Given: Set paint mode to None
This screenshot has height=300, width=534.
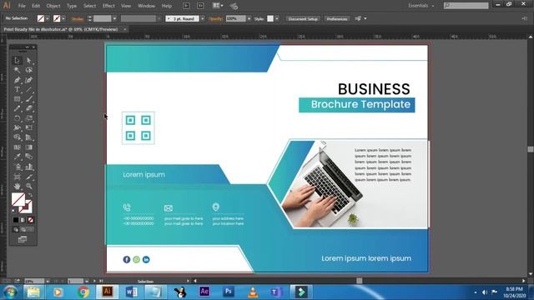Looking at the screenshot, I should [31, 220].
